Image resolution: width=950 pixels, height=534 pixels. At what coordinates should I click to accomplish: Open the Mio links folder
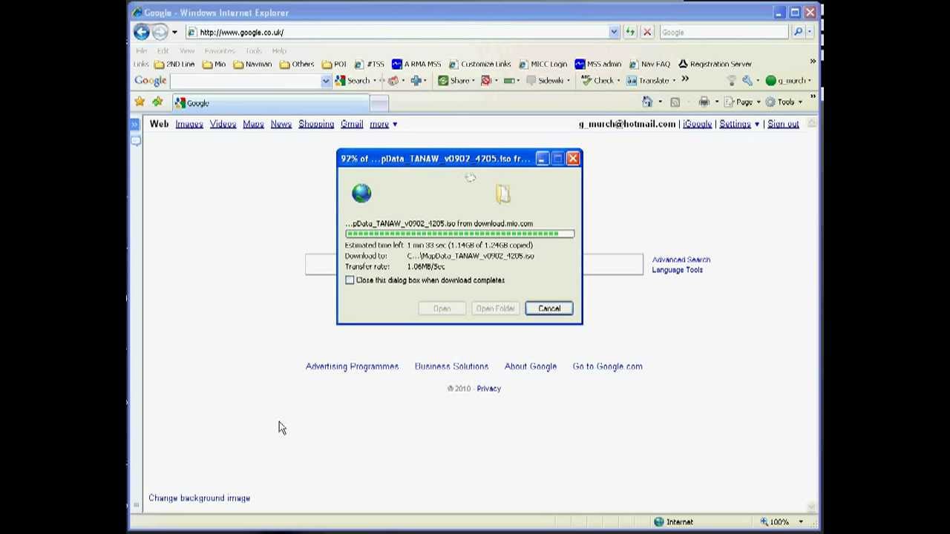click(x=214, y=64)
